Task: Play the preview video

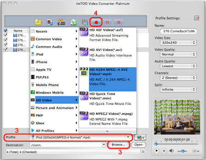Action: tap(156, 151)
